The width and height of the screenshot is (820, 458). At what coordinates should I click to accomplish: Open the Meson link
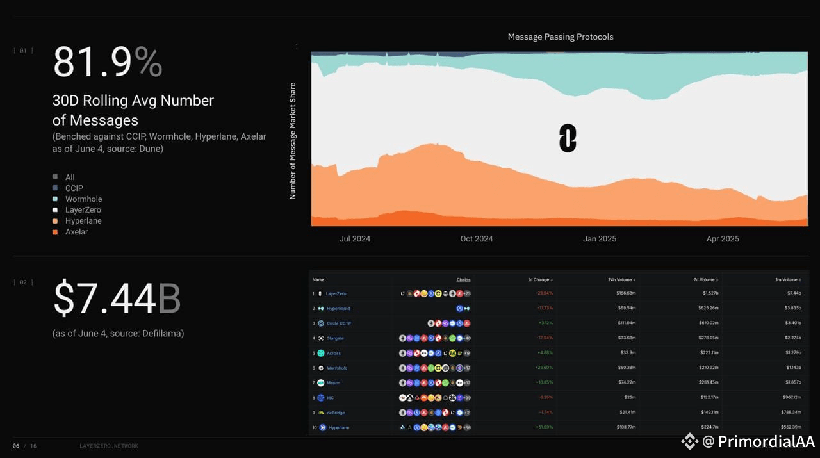[334, 382]
